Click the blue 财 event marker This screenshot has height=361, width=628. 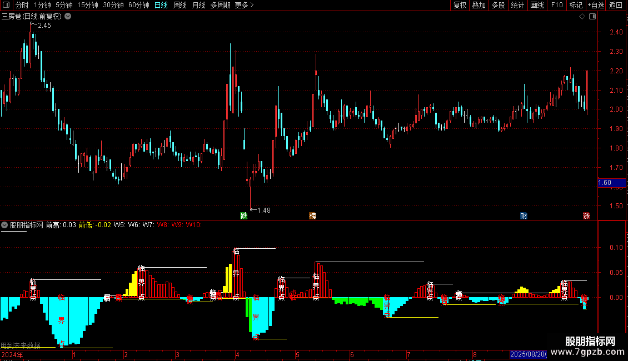tap(524, 216)
